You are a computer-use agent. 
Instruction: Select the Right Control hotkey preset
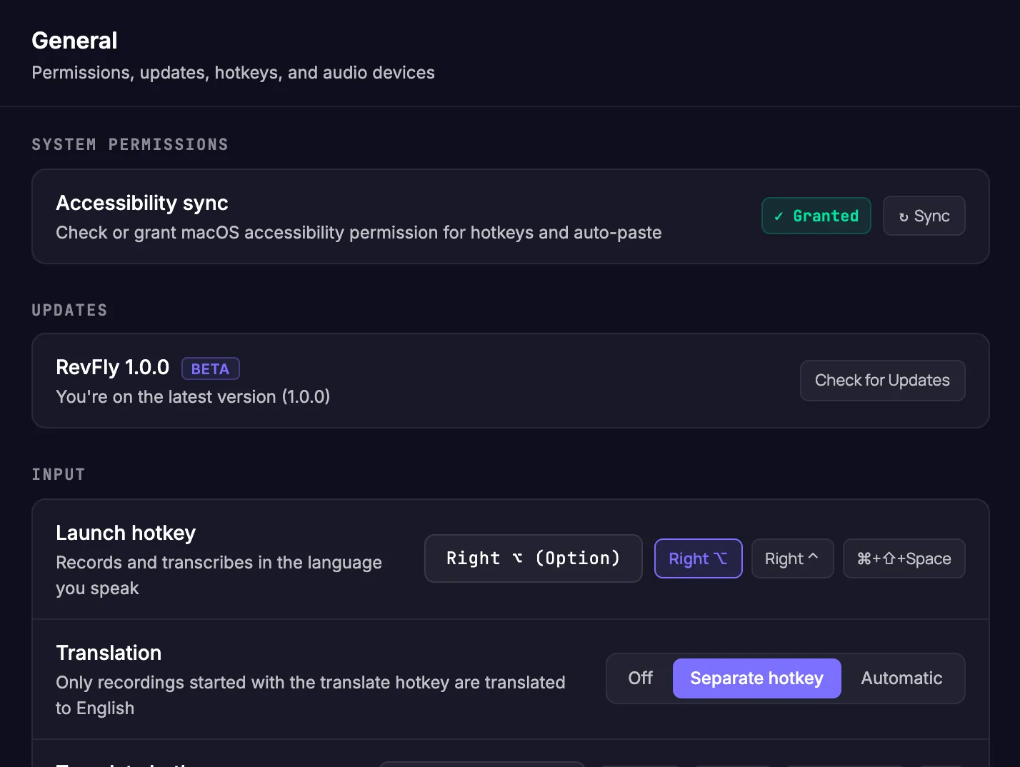(x=792, y=558)
